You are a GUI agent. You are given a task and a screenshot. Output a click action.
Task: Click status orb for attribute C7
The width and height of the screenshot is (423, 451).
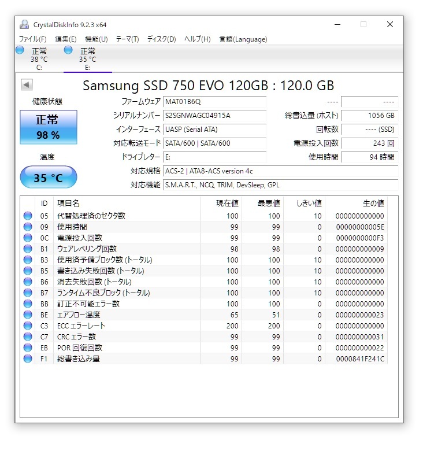[28, 337]
